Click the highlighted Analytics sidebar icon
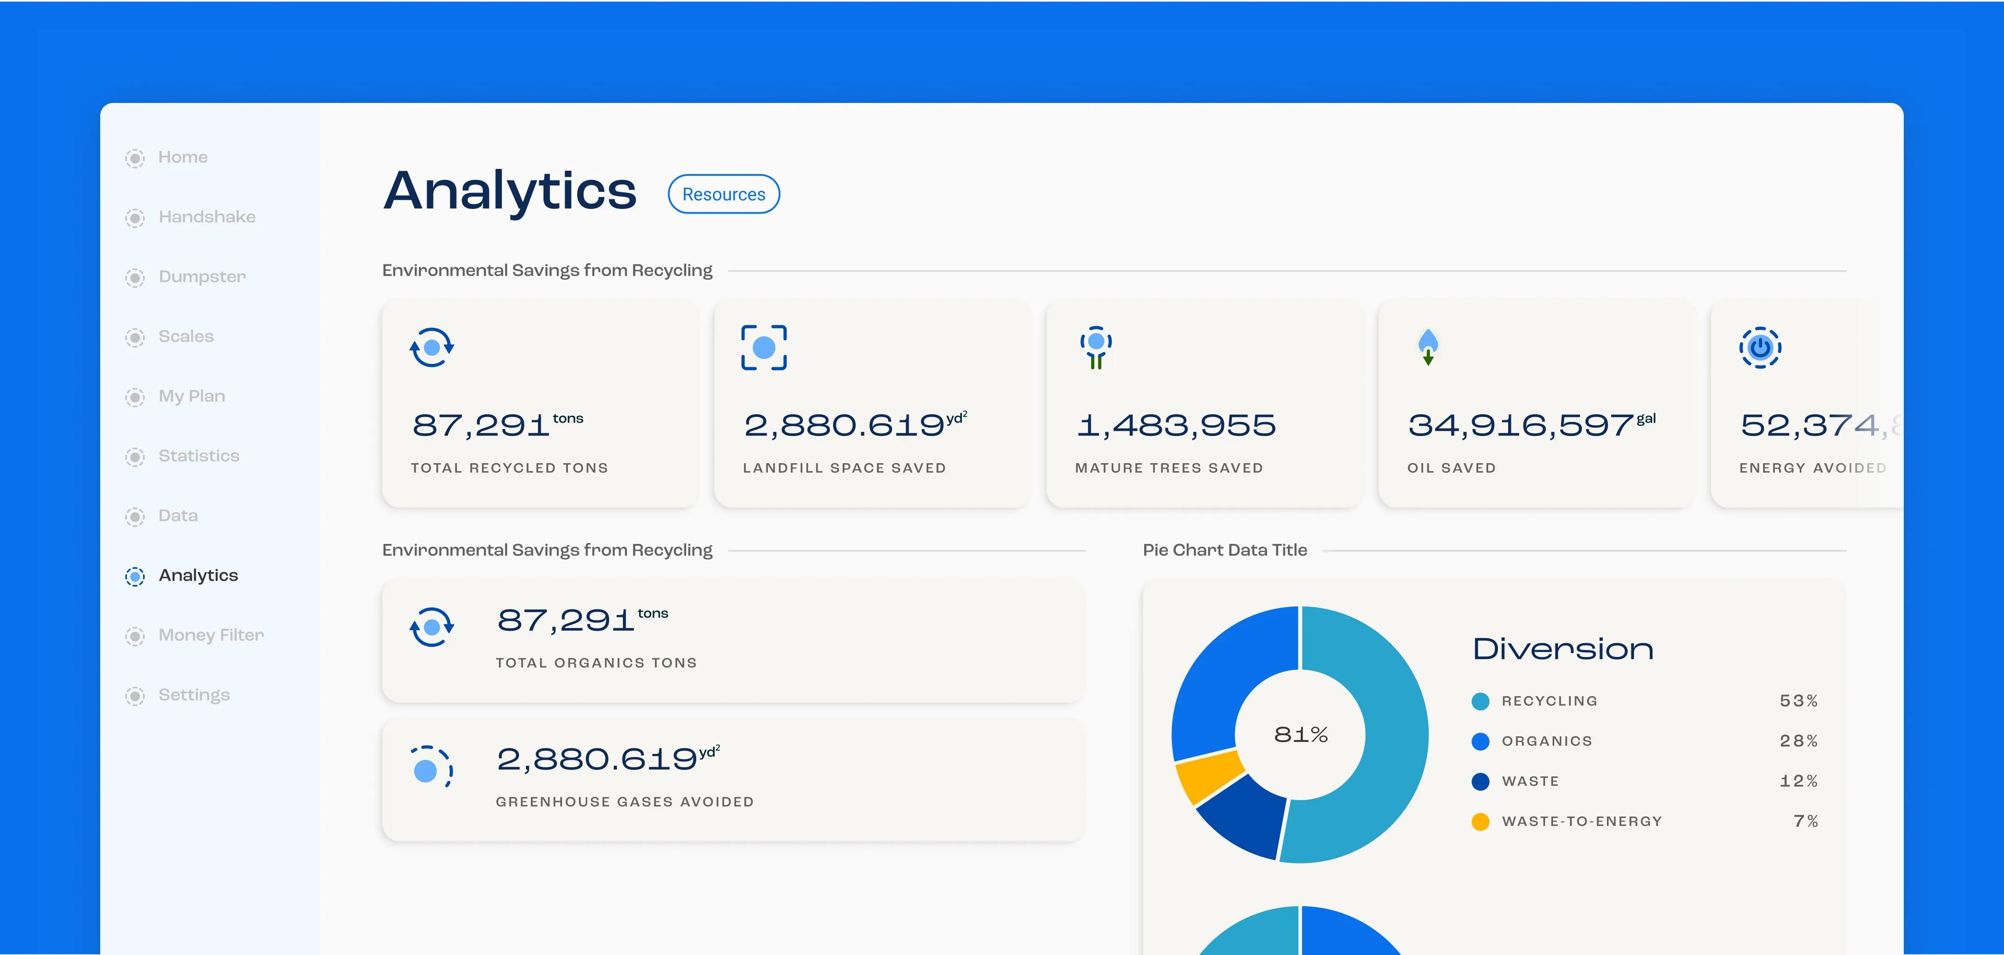 pyautogui.click(x=134, y=576)
